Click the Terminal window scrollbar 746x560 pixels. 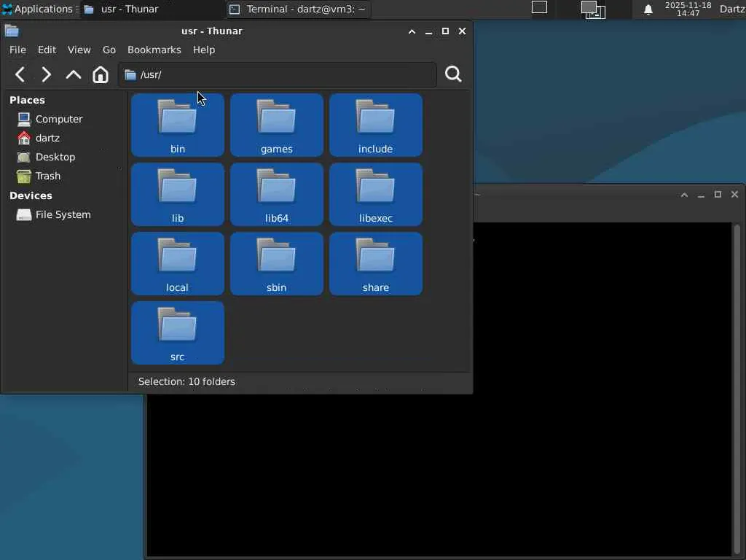[x=737, y=388]
